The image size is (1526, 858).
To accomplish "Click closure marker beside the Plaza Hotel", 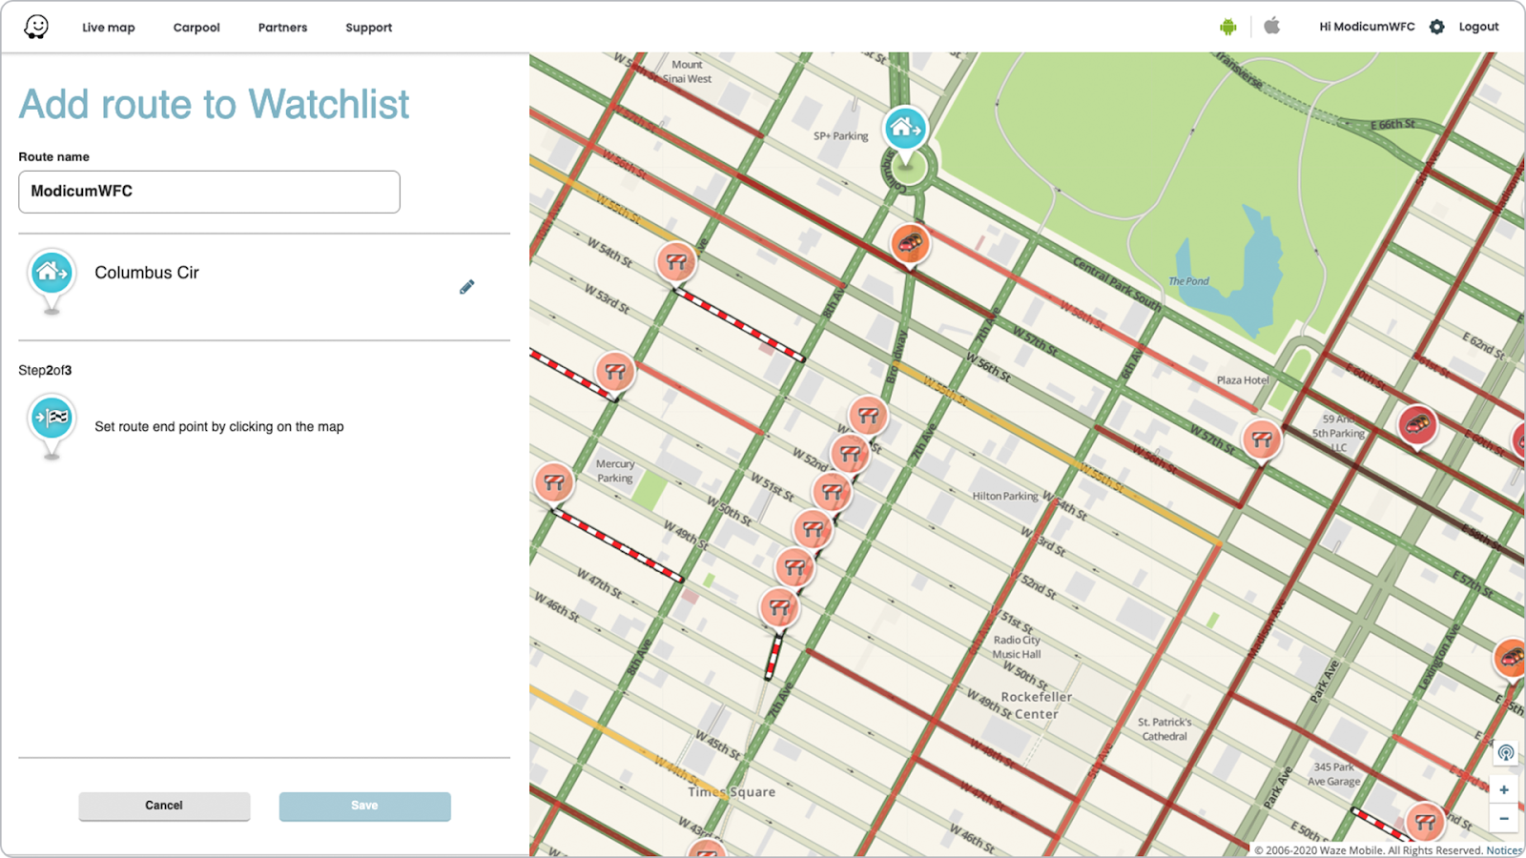I will (x=1261, y=439).
